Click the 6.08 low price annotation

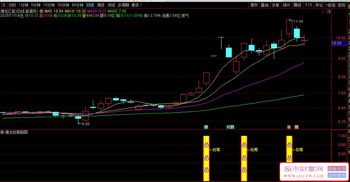click(x=86, y=124)
